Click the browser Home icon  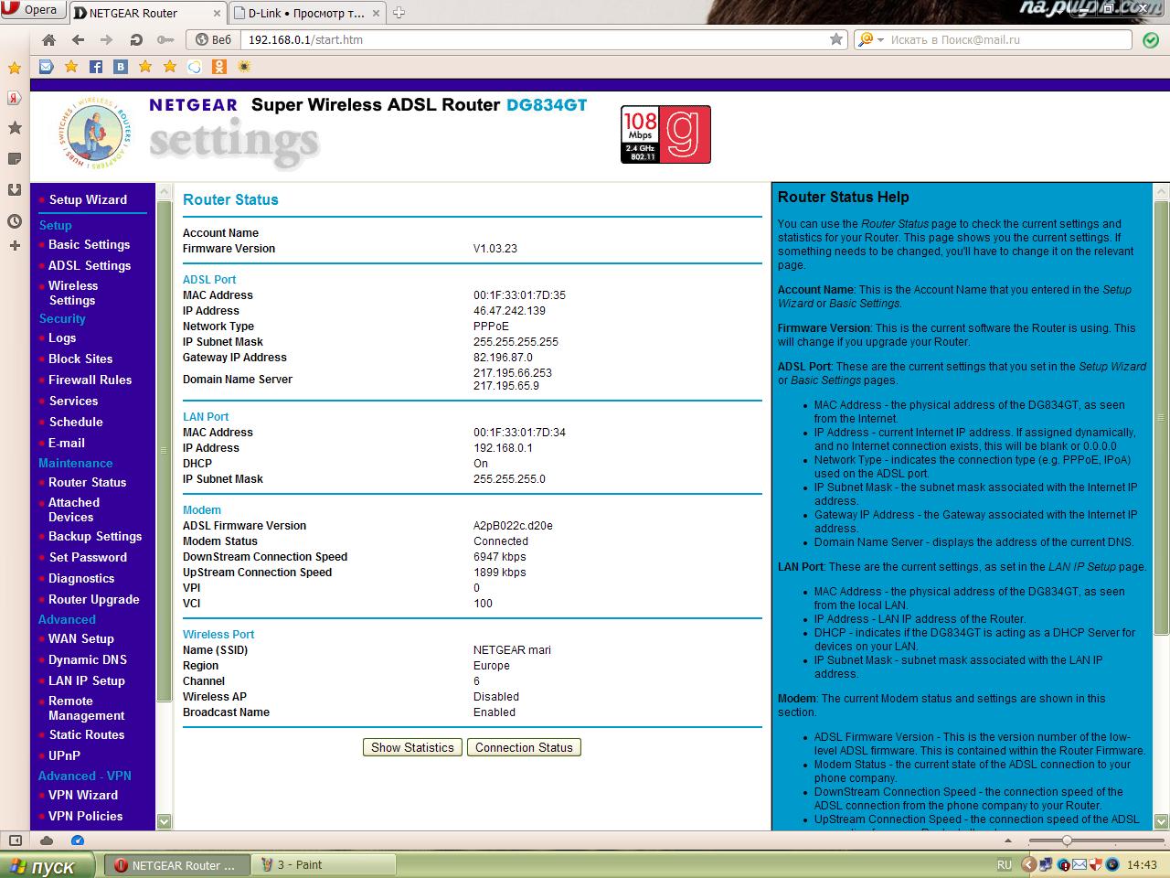[x=48, y=40]
